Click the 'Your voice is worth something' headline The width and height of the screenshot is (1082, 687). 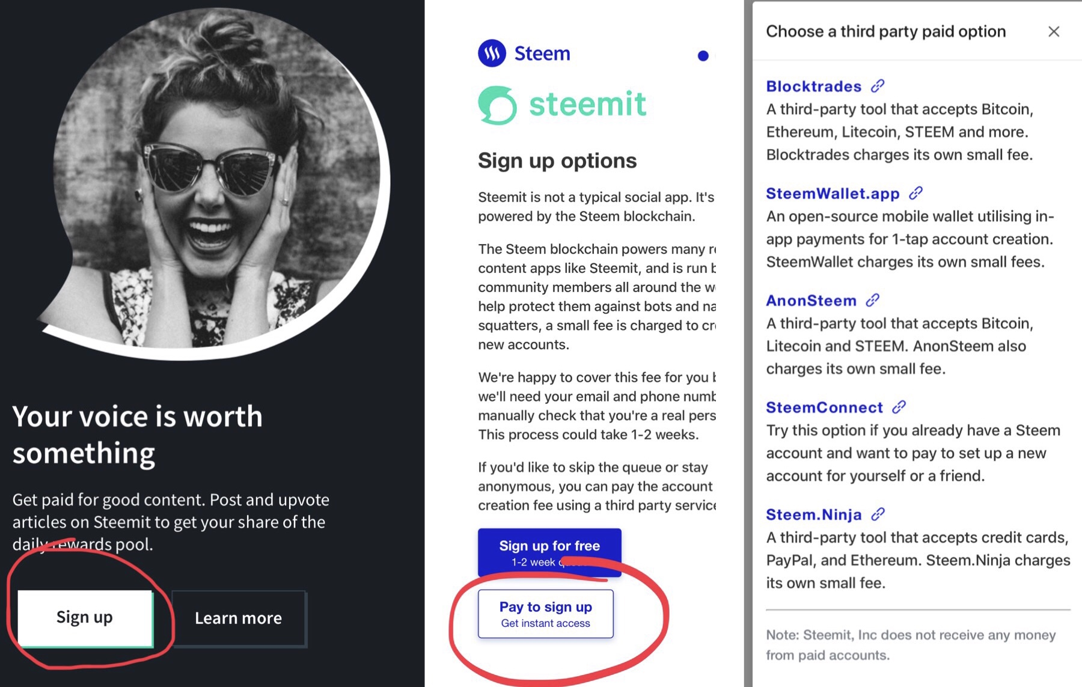pos(138,435)
